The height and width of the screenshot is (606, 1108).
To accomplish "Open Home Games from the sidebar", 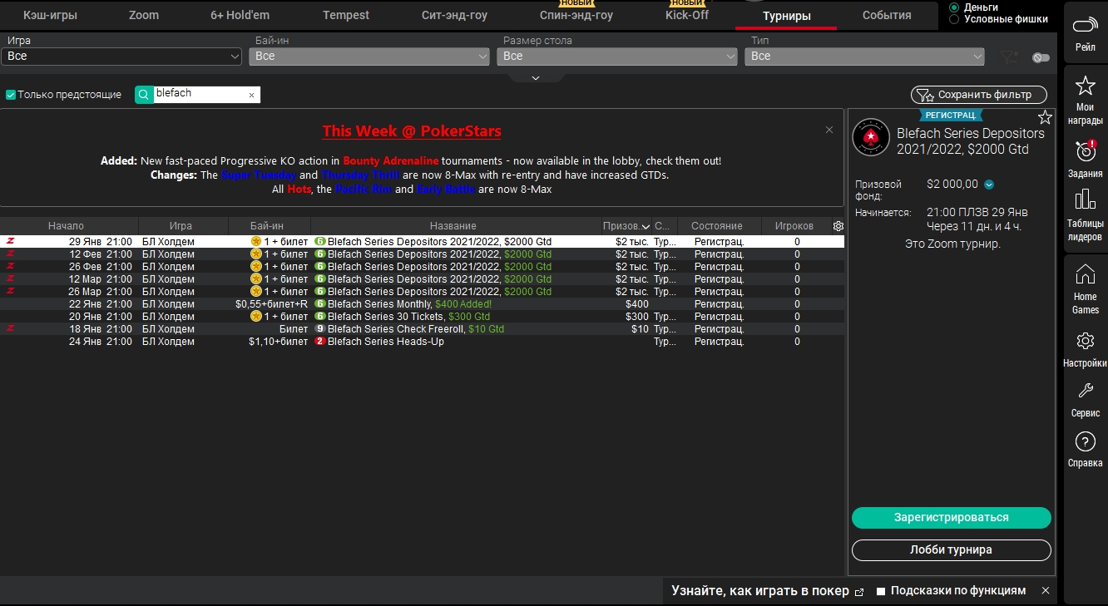I will [x=1085, y=290].
